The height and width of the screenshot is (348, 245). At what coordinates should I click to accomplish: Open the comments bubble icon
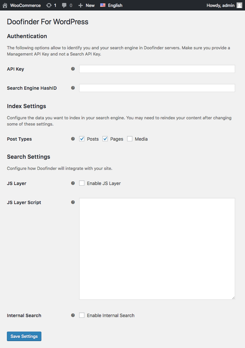pyautogui.click(x=64, y=5)
